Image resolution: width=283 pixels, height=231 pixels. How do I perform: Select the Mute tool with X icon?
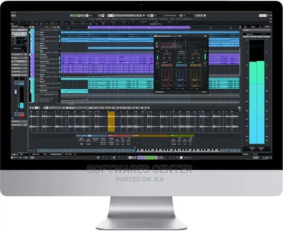(x=125, y=15)
